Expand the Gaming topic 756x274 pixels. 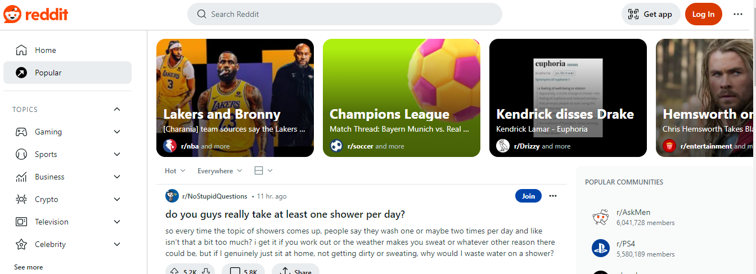tap(117, 132)
